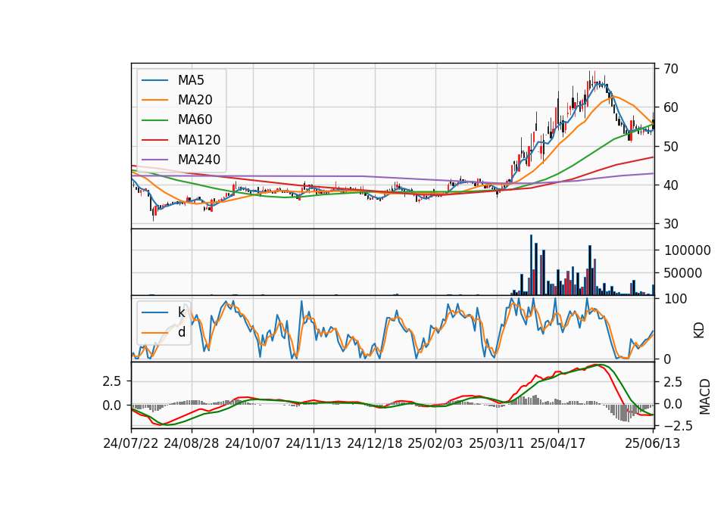Image resolution: width=727 pixels, height=522 pixels.
Task: Click the MA60 legend label
Action: click(195, 120)
